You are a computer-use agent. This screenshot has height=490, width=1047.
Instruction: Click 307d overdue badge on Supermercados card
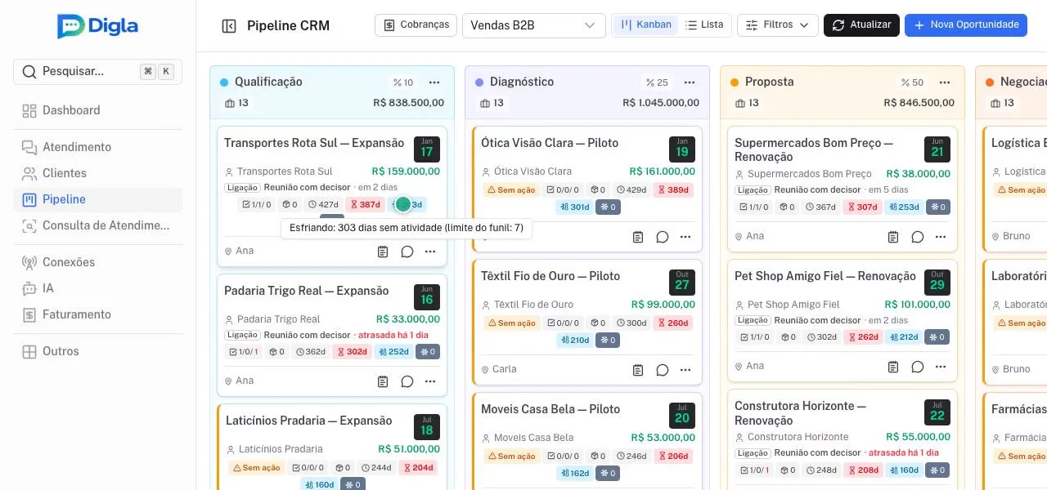click(862, 207)
